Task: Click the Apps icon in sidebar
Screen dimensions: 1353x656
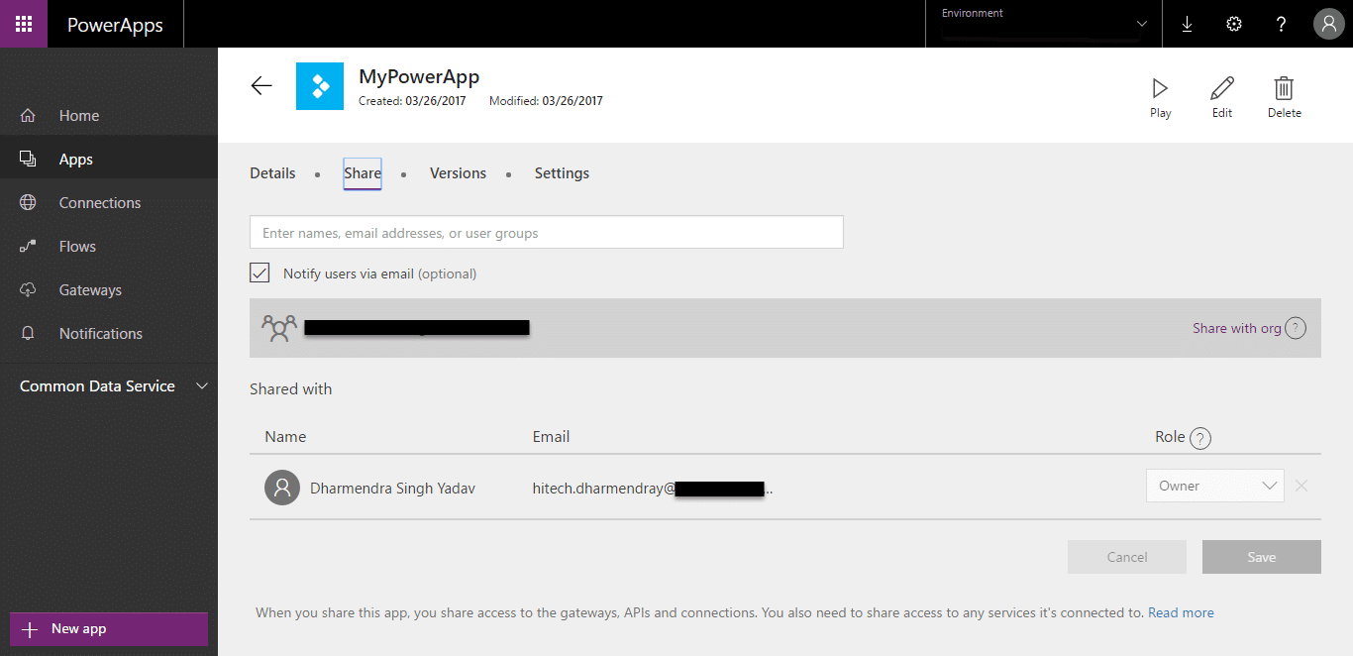Action: [x=28, y=160]
